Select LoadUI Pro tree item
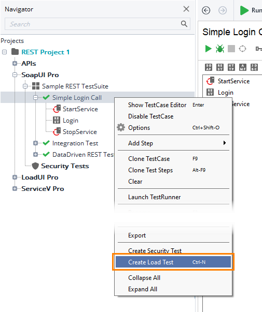262x312 pixels. point(40,177)
